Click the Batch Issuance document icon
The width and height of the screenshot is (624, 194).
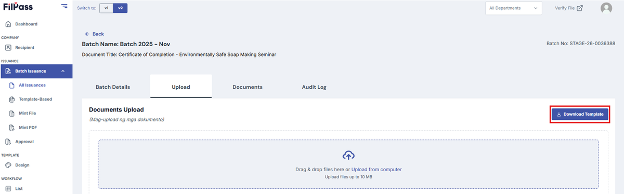coord(8,71)
